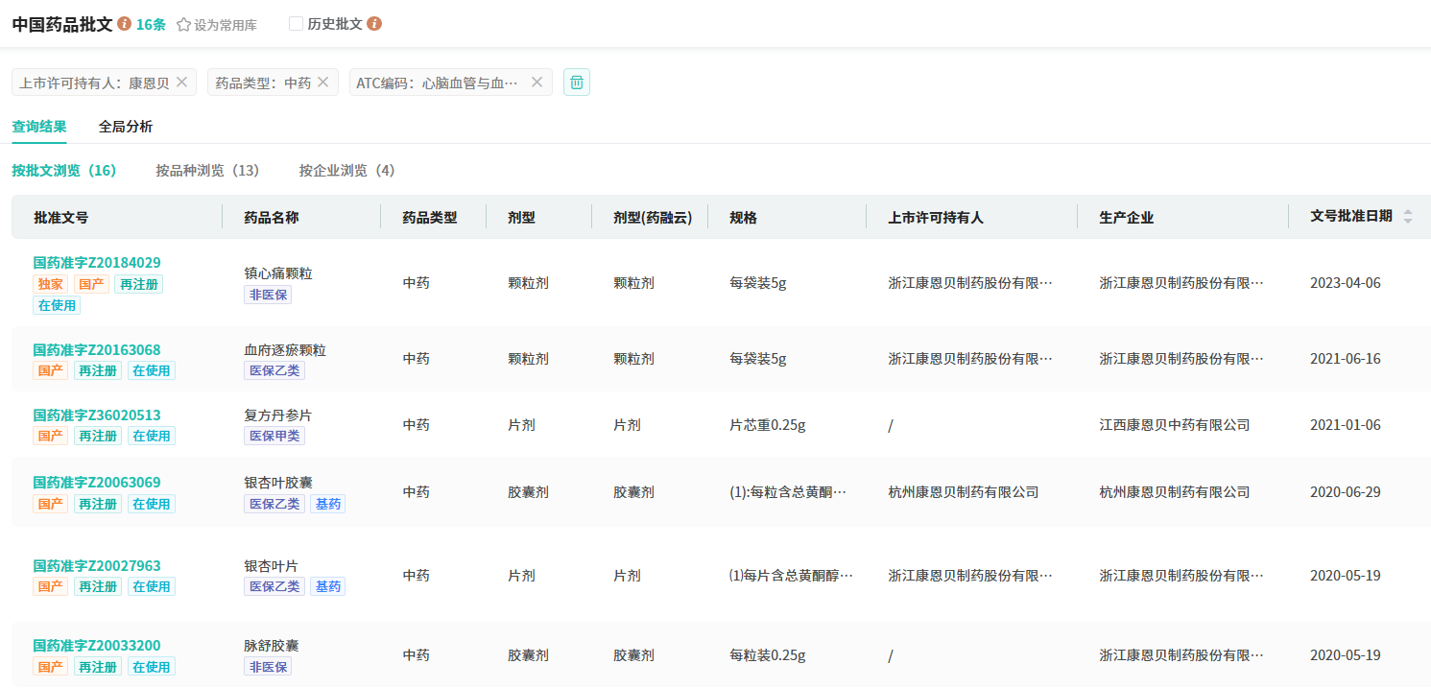
Task: Remove the ATC编码 filter tag
Action: (x=537, y=83)
